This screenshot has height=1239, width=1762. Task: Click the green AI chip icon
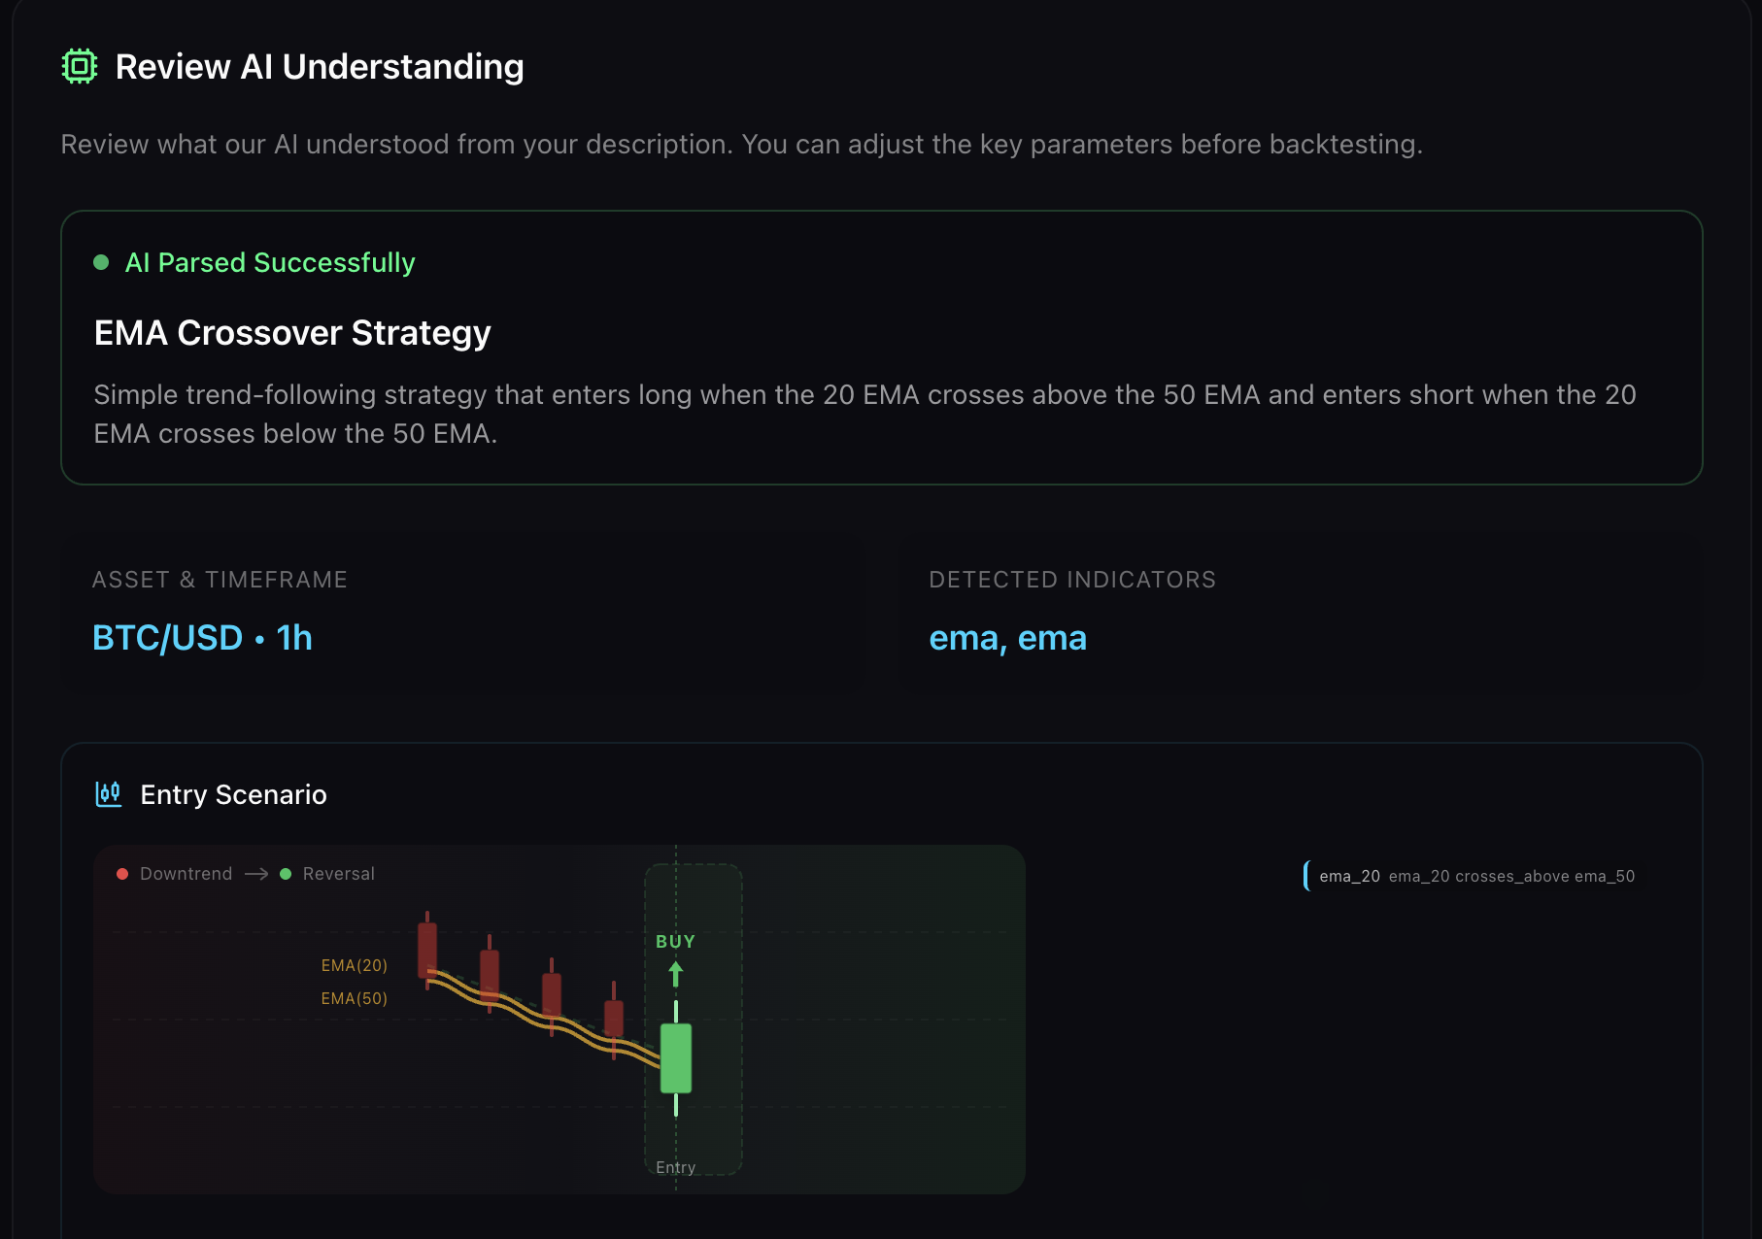(x=80, y=66)
